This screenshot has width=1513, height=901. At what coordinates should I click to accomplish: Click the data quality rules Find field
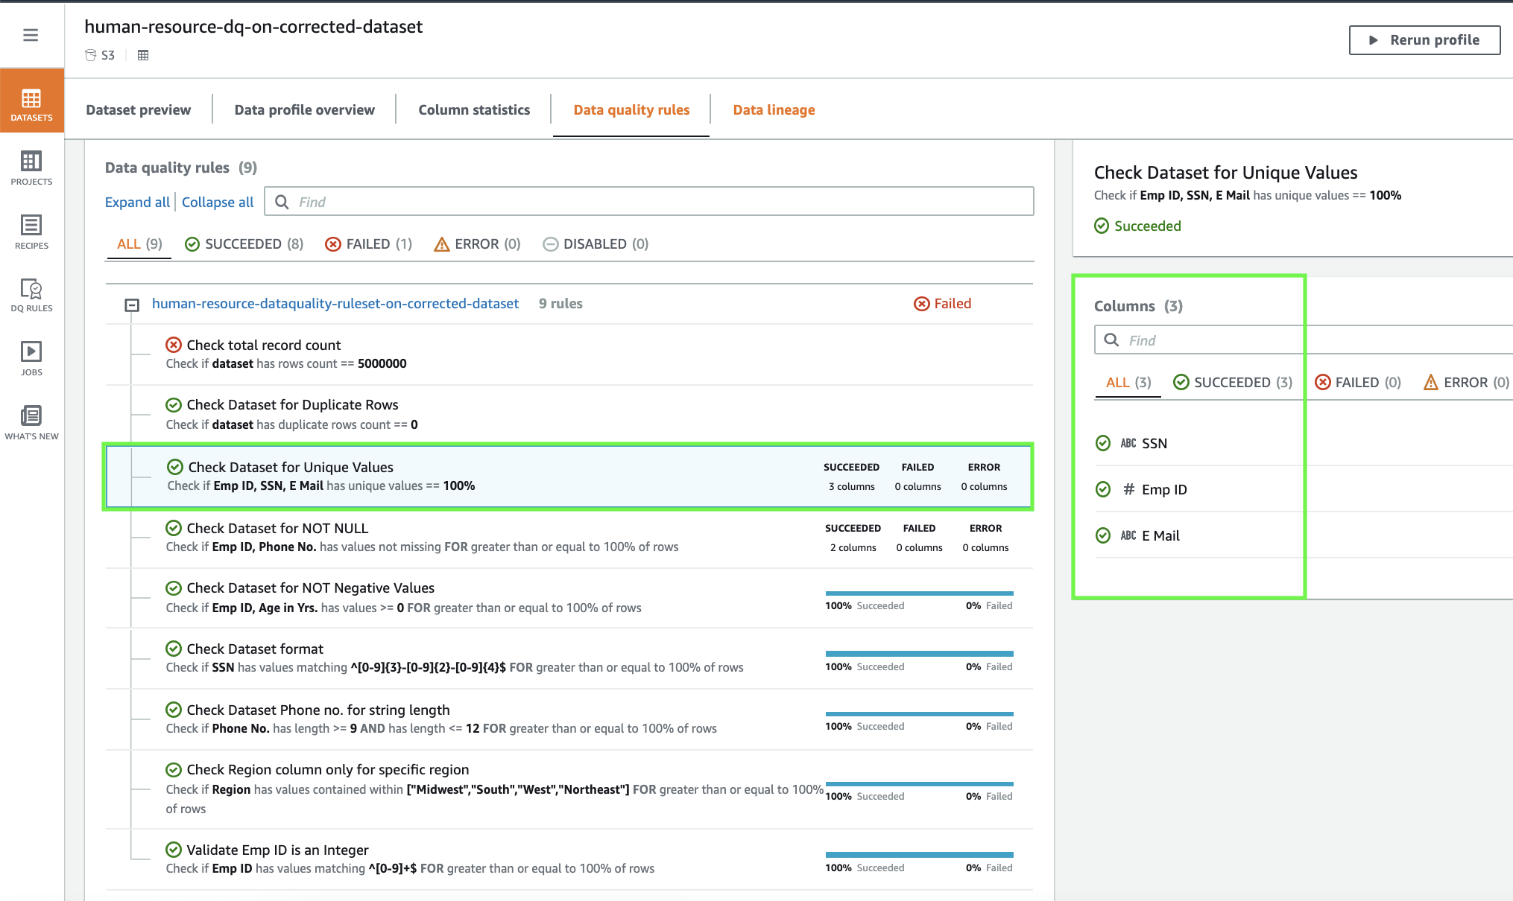(648, 202)
